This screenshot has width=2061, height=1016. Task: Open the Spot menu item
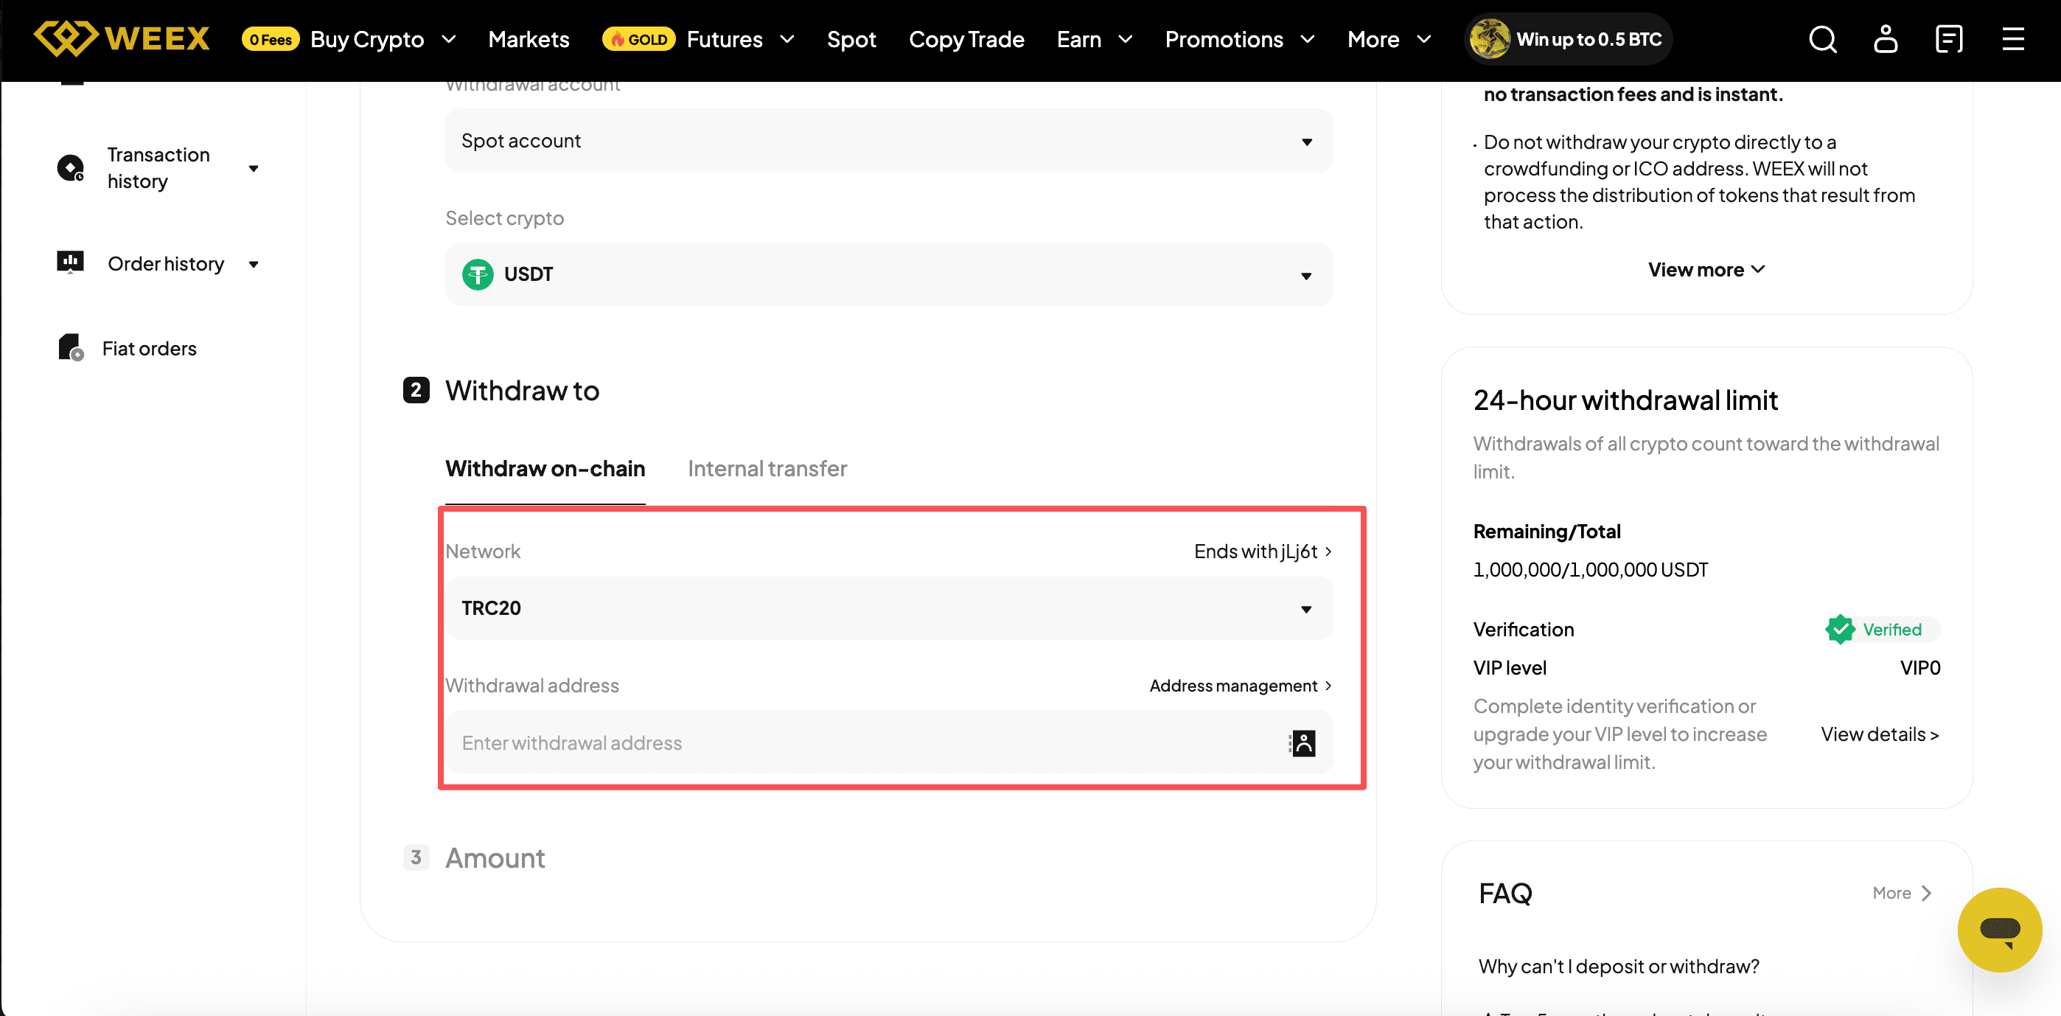[x=851, y=39]
